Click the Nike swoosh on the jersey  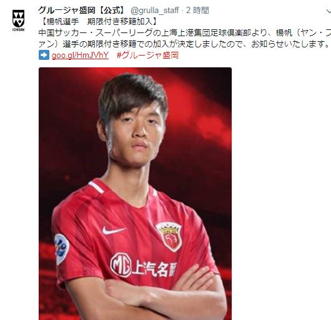click(114, 230)
